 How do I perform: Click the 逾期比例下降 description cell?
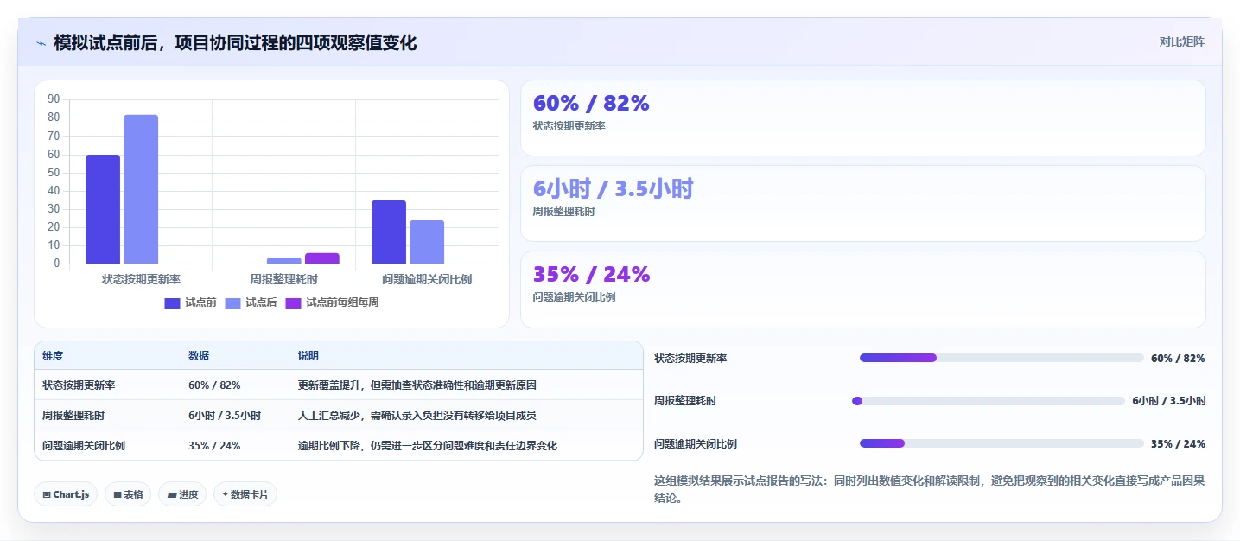428,446
